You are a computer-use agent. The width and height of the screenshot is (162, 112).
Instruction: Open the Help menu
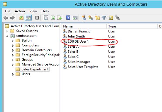(45, 11)
